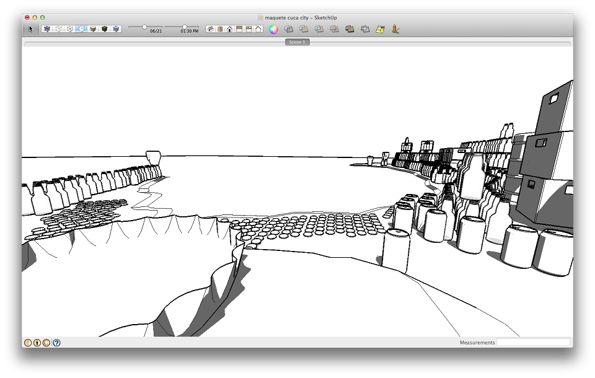Switch to Front view house icon
595x378 pixels.
point(229,29)
